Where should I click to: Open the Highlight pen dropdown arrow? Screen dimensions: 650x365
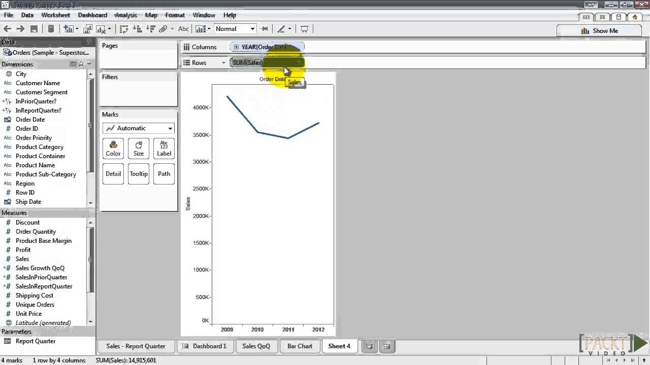[289, 29]
